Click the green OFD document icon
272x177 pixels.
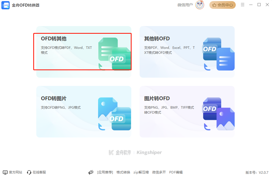click(x=115, y=54)
